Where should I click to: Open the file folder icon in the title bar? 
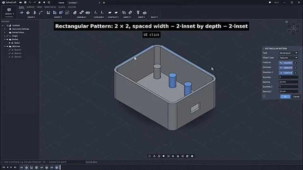21,3
